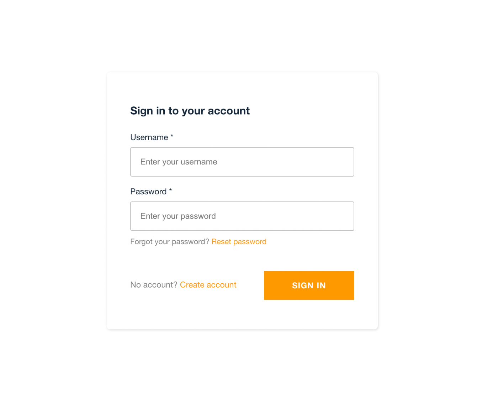The width and height of the screenshot is (498, 414).
Task: Click the 'Enter your password' placeholder text
Action: [x=178, y=216]
